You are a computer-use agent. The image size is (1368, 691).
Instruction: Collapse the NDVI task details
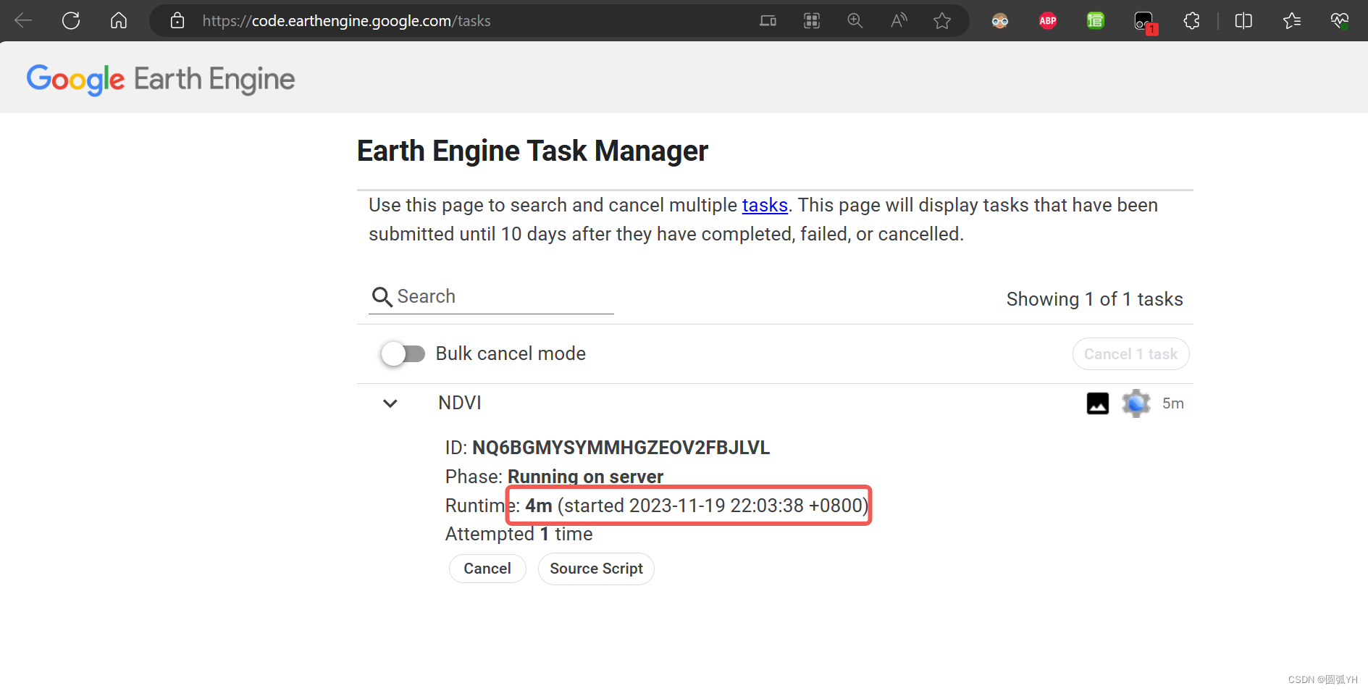(x=390, y=403)
